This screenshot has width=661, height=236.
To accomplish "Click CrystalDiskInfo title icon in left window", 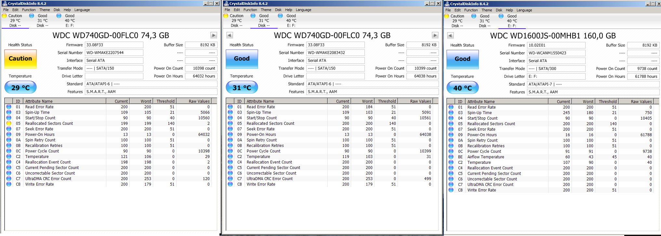I will tap(5, 3).
